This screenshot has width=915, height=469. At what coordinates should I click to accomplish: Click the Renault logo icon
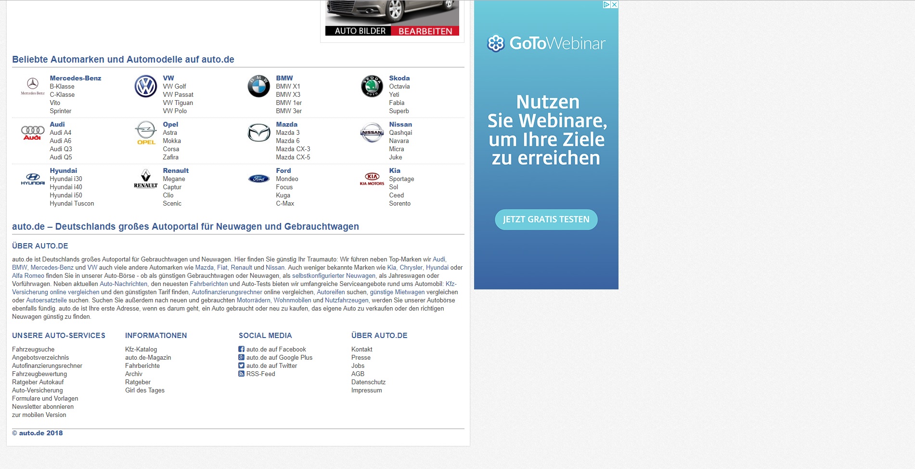point(145,179)
